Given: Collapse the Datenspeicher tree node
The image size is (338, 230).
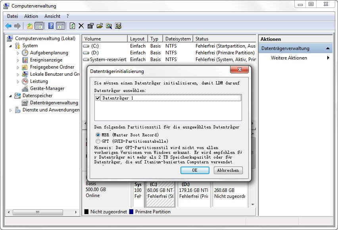Looking at the screenshot, I should [x=11, y=96].
